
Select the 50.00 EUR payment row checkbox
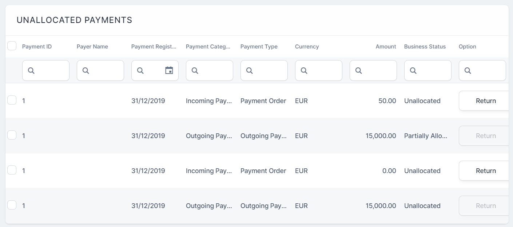pos(12,100)
